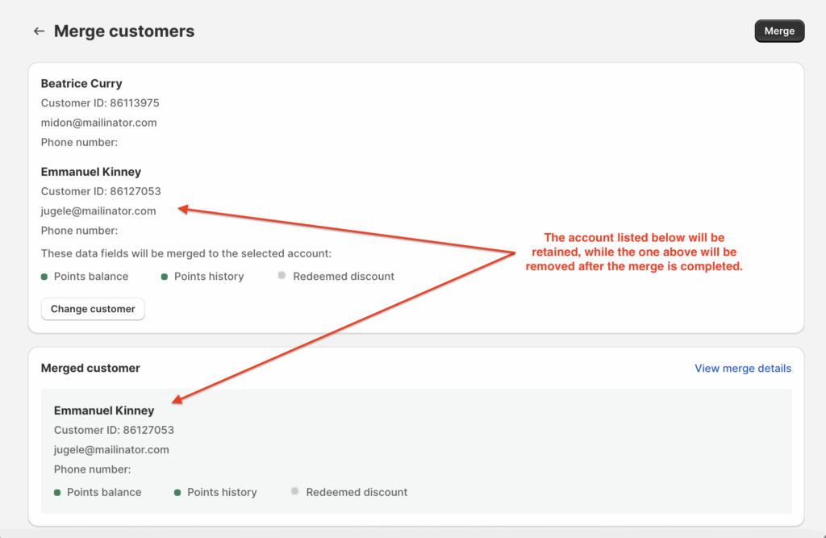Click the back arrow beside Merge customers title
Viewport: 826px width, 538px height.
click(x=39, y=31)
